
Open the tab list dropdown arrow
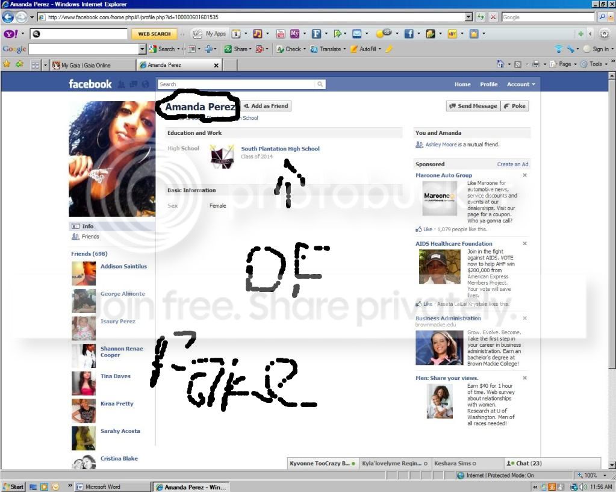pos(46,65)
